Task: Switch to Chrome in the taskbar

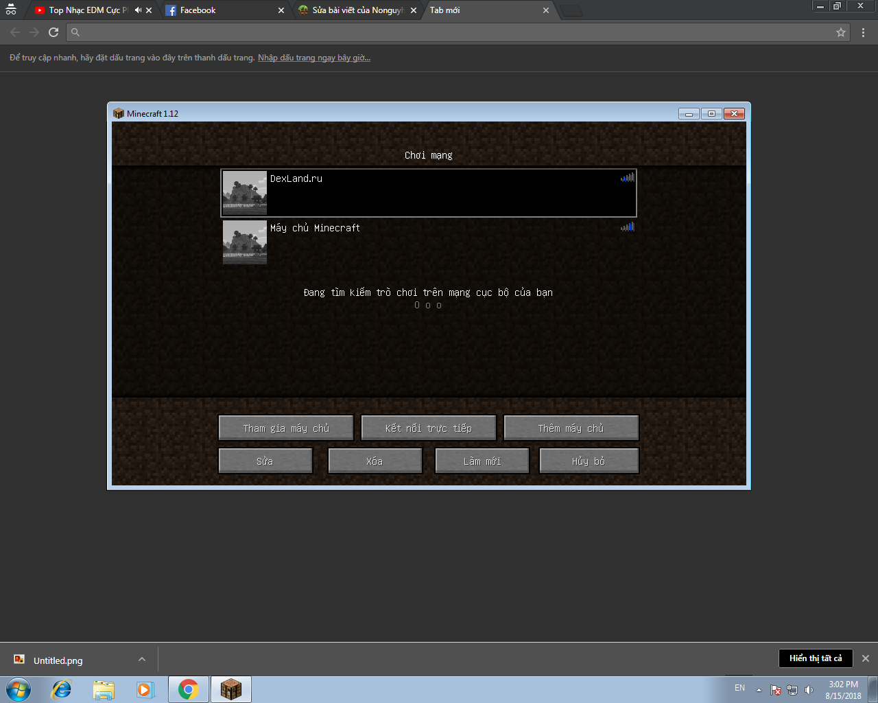Action: point(189,689)
